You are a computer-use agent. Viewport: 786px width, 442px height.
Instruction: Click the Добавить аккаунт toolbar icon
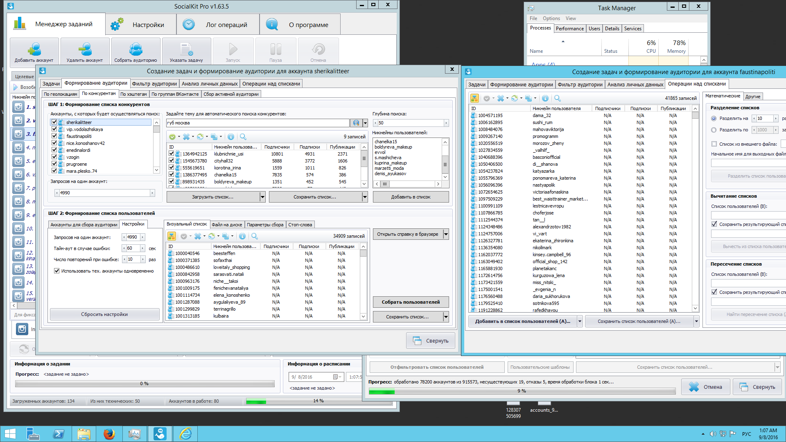tap(34, 51)
